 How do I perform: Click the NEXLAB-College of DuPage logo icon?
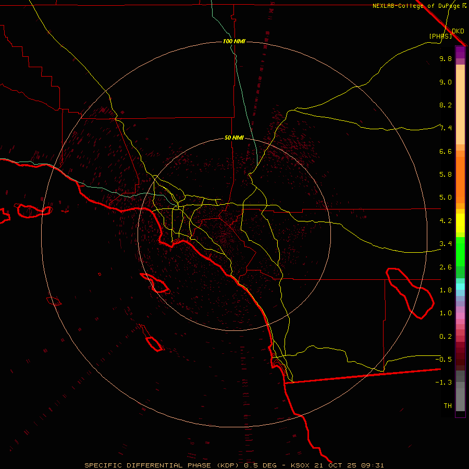(x=464, y=6)
